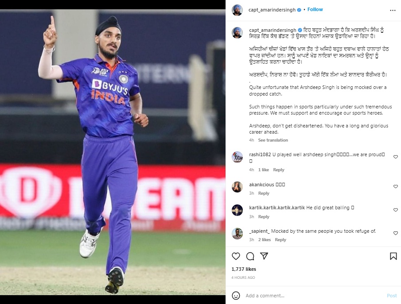Open emoji picker smiley icon
Screen dimensions: 401x304
click(236, 296)
